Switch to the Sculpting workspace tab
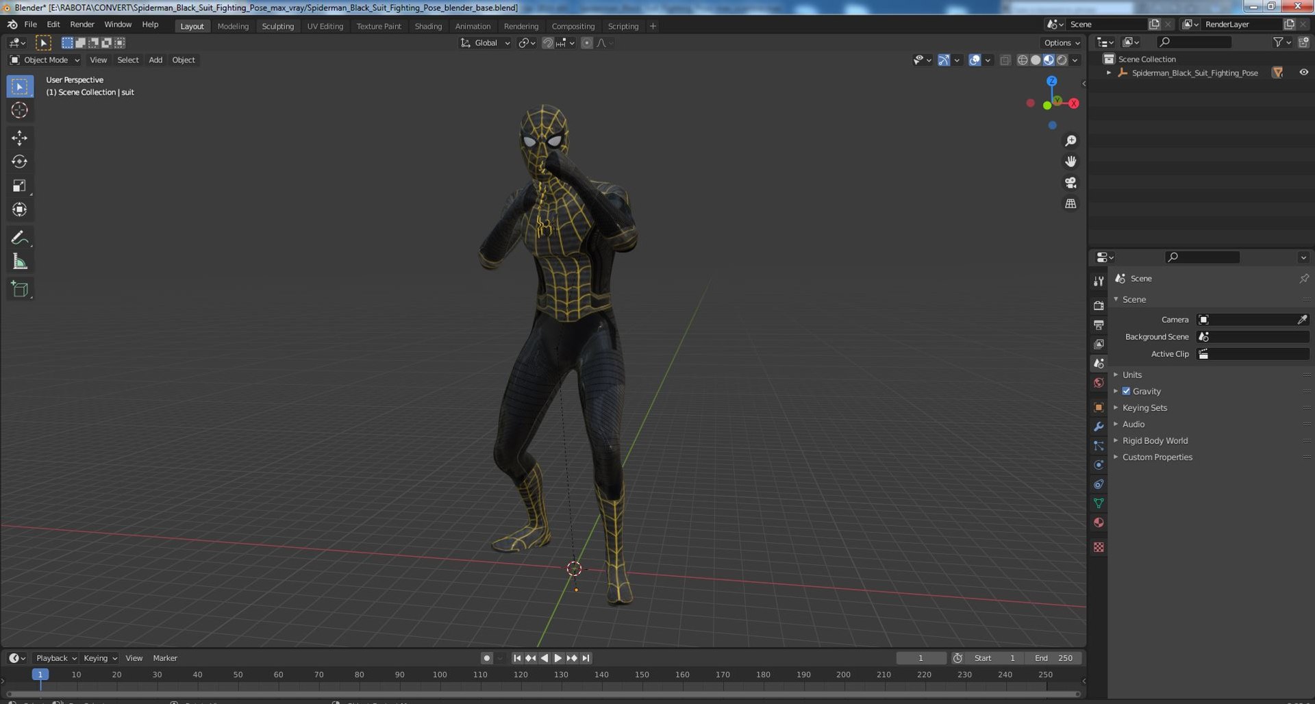Screen dimensions: 1315x704 [x=277, y=26]
